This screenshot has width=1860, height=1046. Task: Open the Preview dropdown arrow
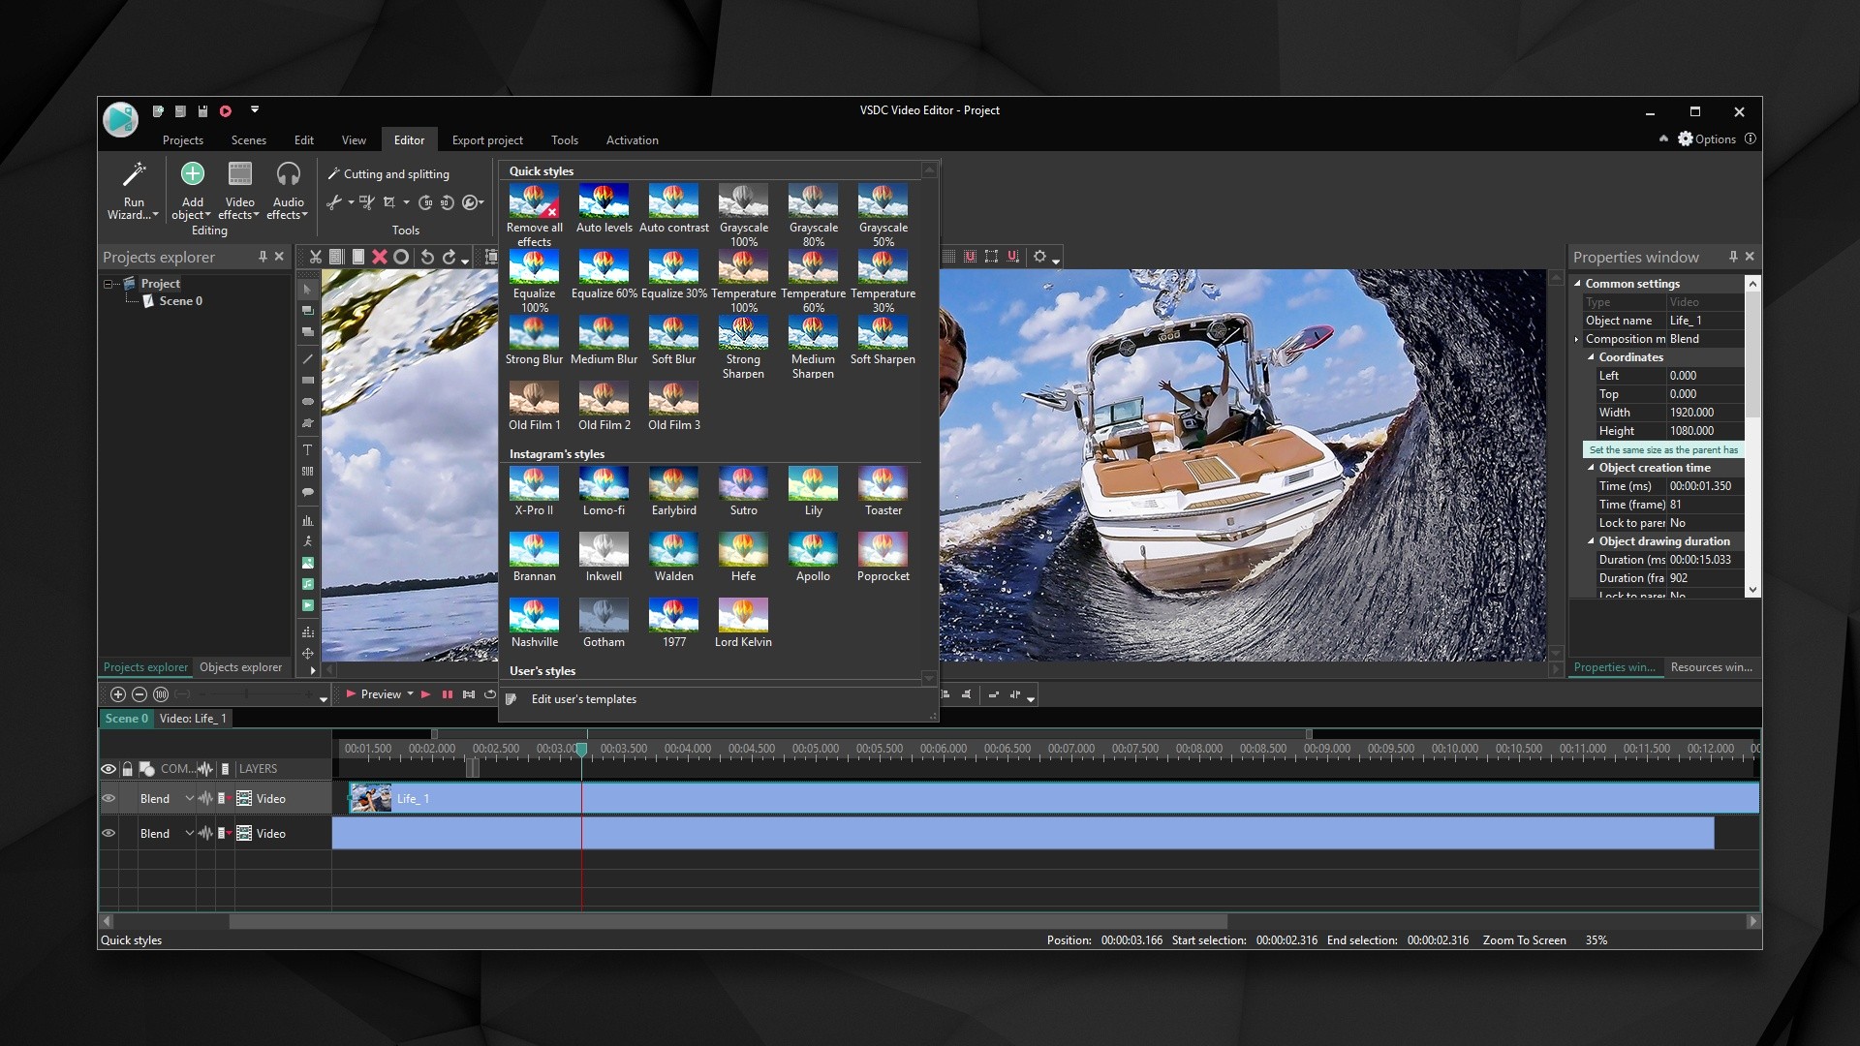pos(410,694)
